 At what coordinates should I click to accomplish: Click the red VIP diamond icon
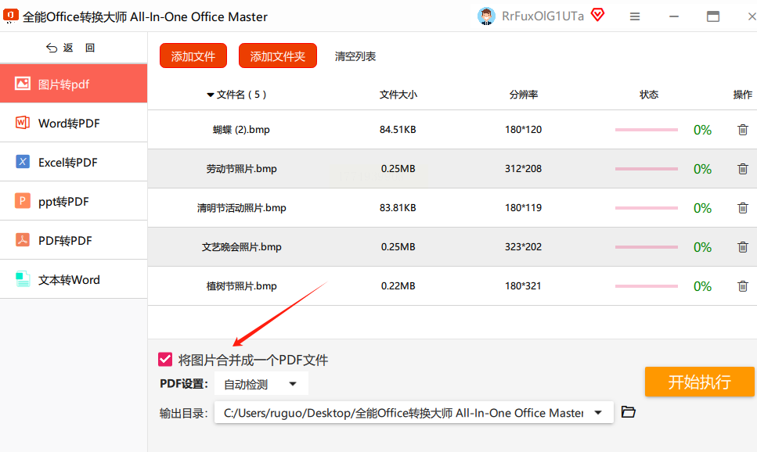pos(597,15)
